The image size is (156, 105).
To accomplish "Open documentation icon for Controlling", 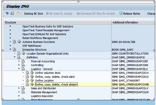I will [23, 65].
